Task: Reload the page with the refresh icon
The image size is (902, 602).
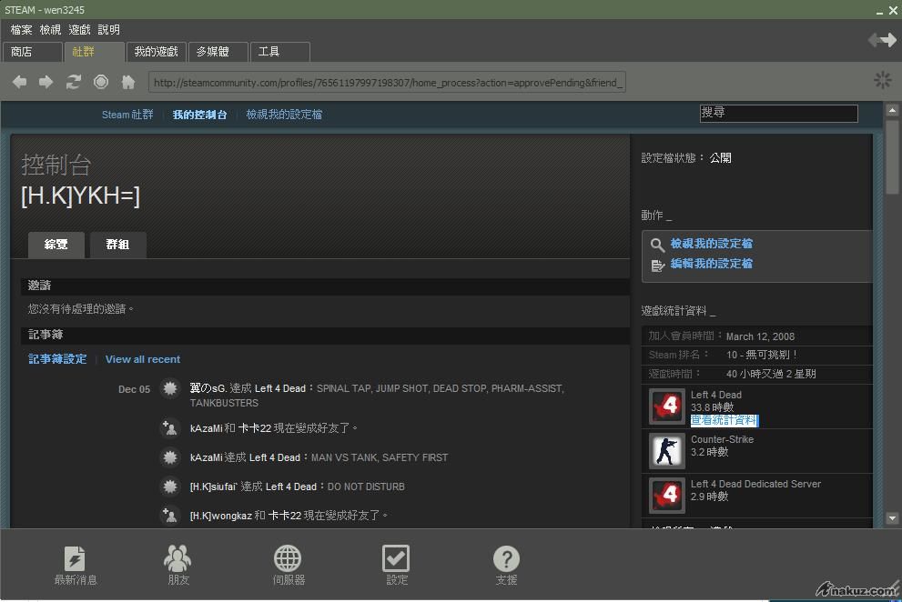Action: click(73, 82)
